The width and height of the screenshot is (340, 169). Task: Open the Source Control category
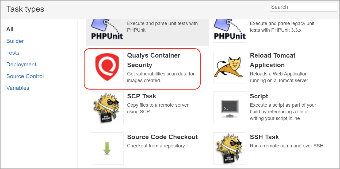(x=25, y=76)
